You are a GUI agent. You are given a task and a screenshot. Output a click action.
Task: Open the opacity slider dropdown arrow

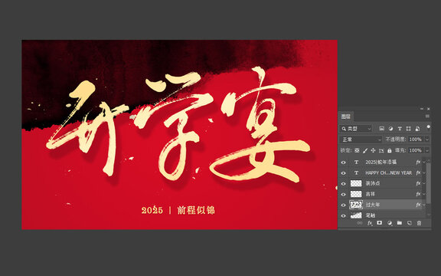point(427,140)
